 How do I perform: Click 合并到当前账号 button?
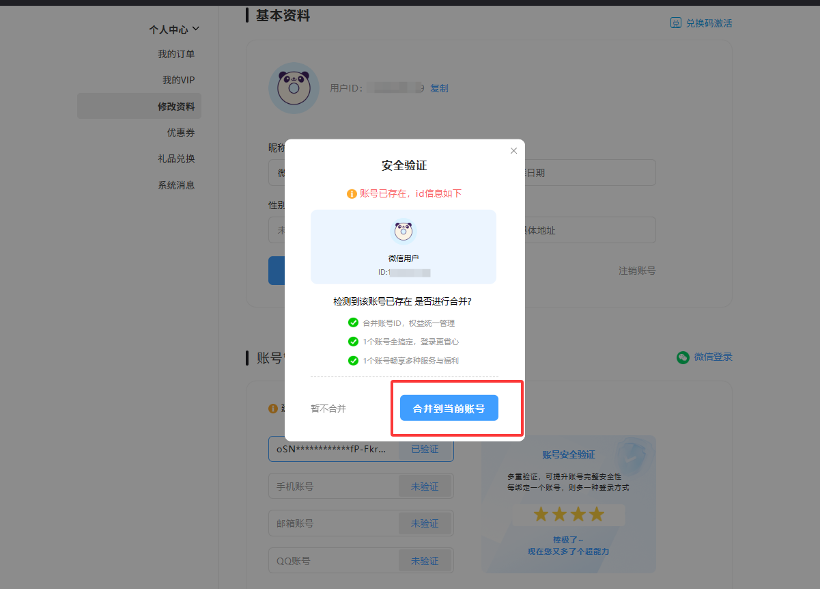(x=449, y=408)
